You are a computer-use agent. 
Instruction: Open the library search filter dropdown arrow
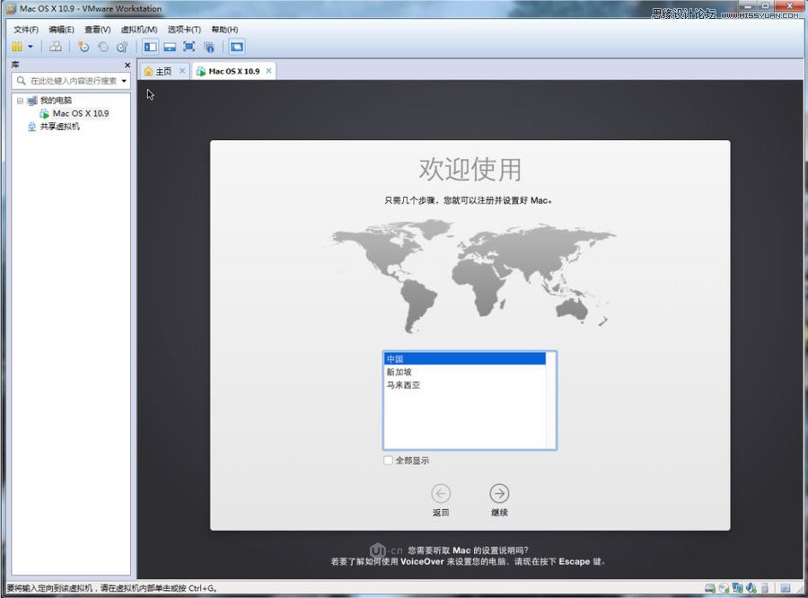coord(124,81)
